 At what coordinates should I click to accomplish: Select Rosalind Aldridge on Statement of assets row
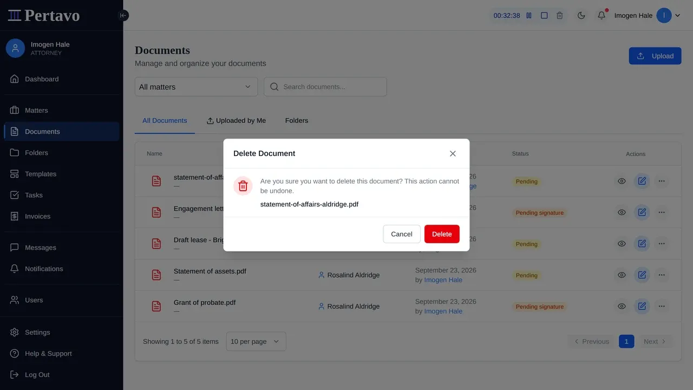(349, 275)
